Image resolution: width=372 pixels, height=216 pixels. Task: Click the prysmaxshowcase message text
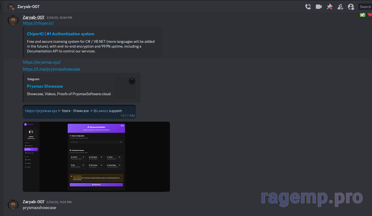pyautogui.click(x=39, y=208)
